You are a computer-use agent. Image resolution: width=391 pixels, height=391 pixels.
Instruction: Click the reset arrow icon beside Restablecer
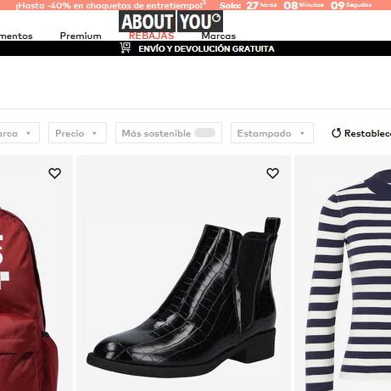coord(336,133)
